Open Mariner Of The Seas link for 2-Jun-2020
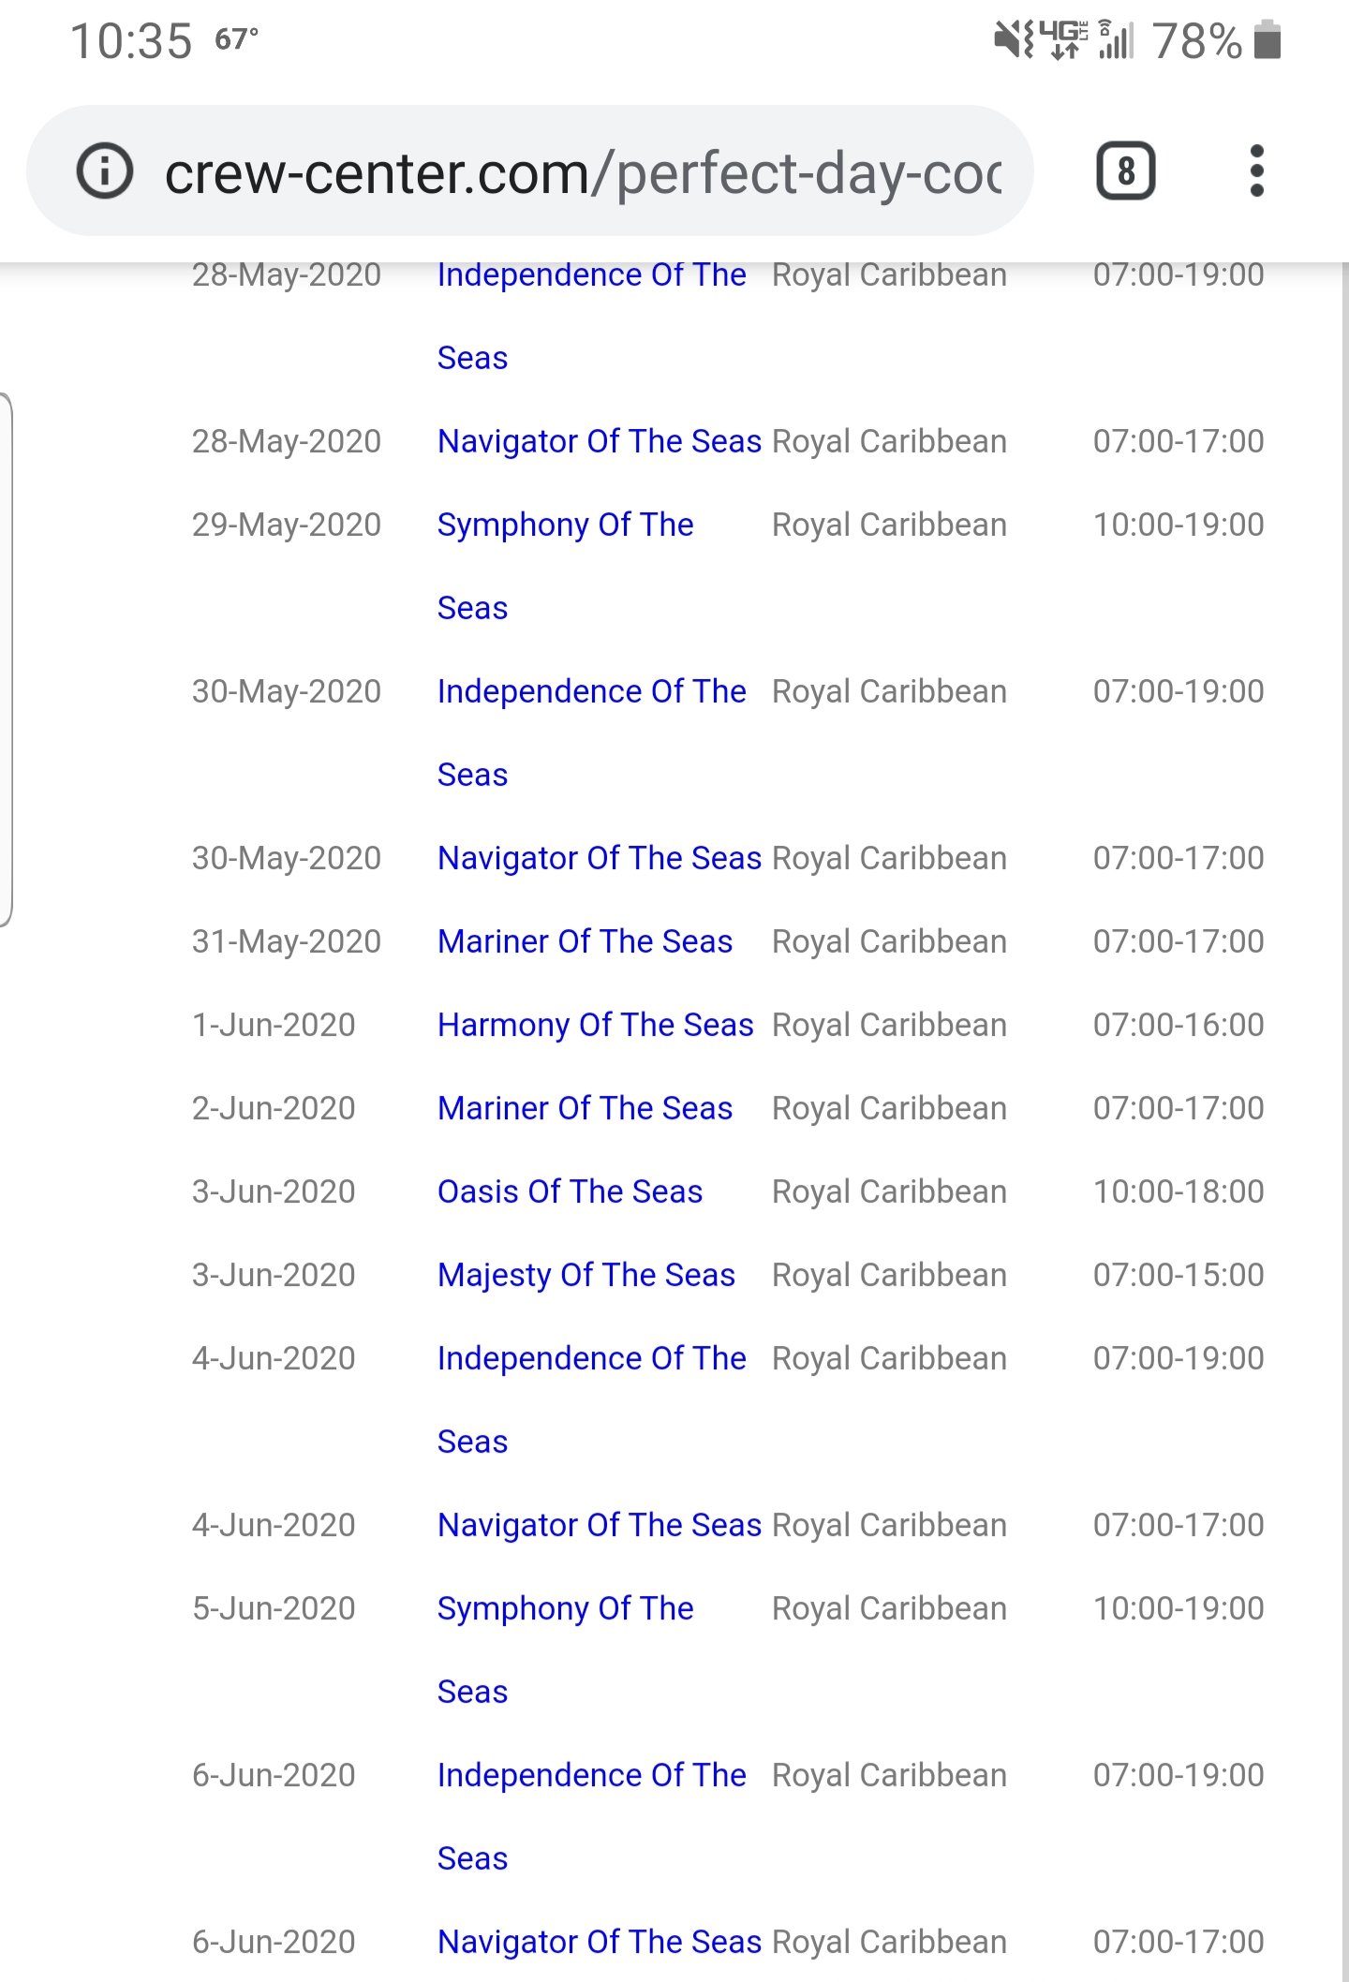 tap(585, 1108)
